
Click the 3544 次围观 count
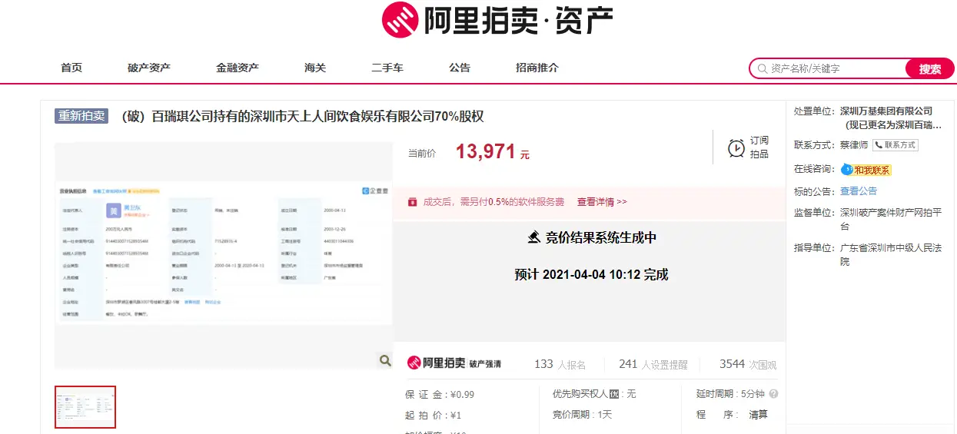[x=748, y=364]
